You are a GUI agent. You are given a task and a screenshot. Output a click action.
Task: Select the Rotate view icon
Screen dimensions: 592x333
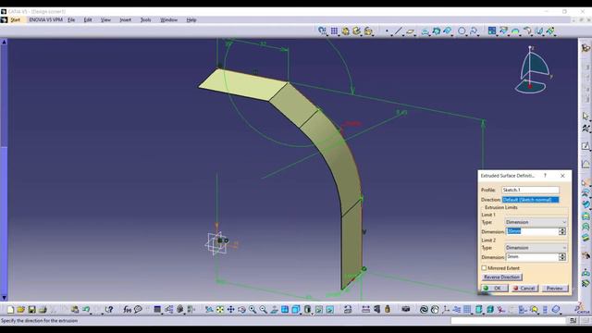pyautogui.click(x=241, y=310)
